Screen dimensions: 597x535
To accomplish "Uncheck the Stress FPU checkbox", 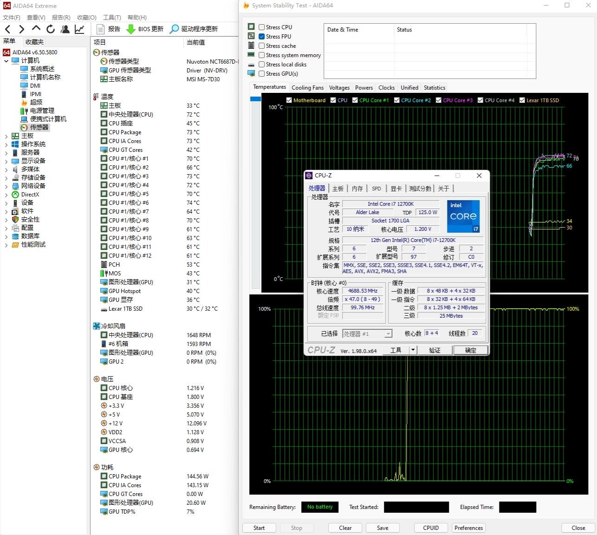I will [x=262, y=37].
